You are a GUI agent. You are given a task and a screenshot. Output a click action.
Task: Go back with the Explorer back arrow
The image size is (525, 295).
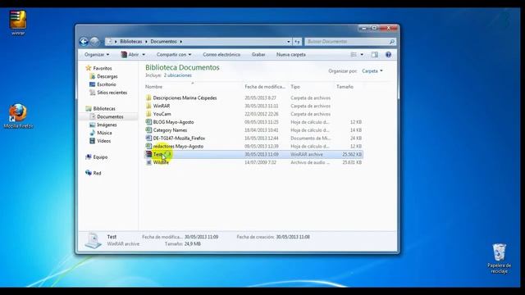click(x=84, y=42)
